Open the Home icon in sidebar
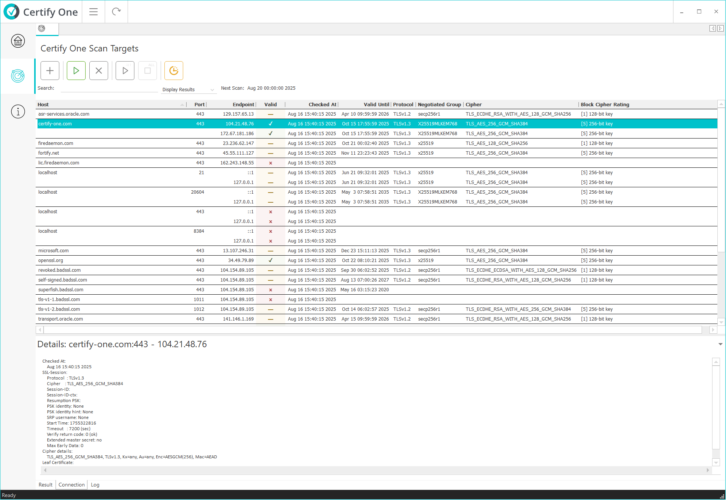The width and height of the screenshot is (726, 500). [x=18, y=41]
